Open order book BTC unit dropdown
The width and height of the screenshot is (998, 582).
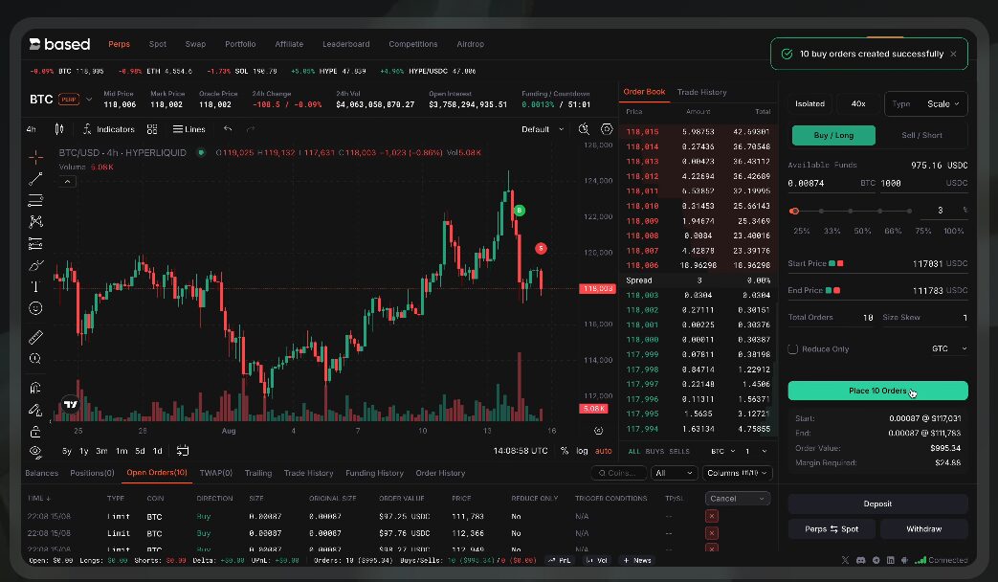tap(723, 452)
